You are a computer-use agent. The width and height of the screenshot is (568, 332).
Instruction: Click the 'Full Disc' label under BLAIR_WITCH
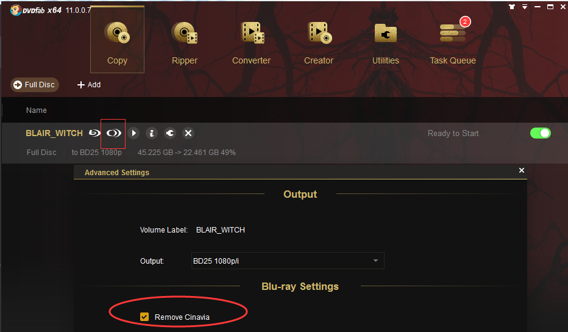41,153
